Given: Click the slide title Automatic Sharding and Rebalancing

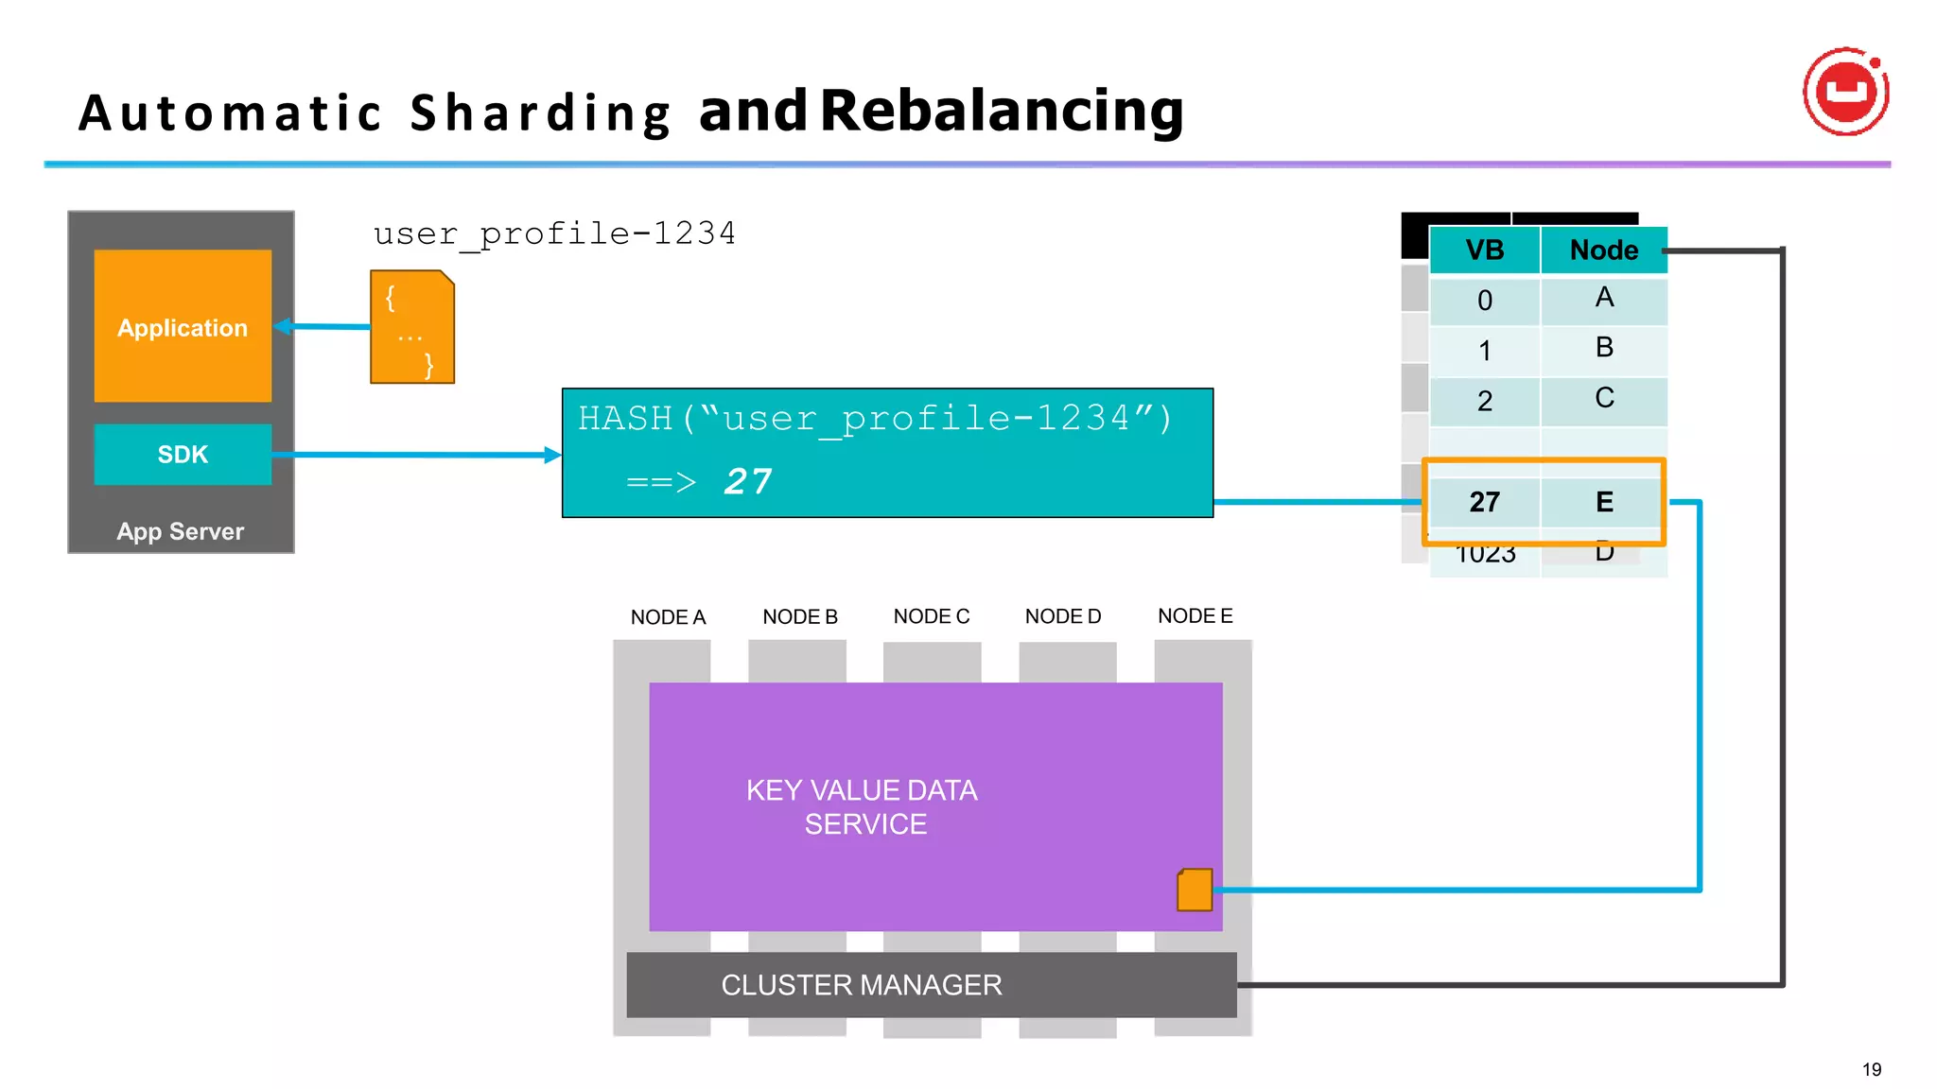Looking at the screenshot, I should (631, 112).
